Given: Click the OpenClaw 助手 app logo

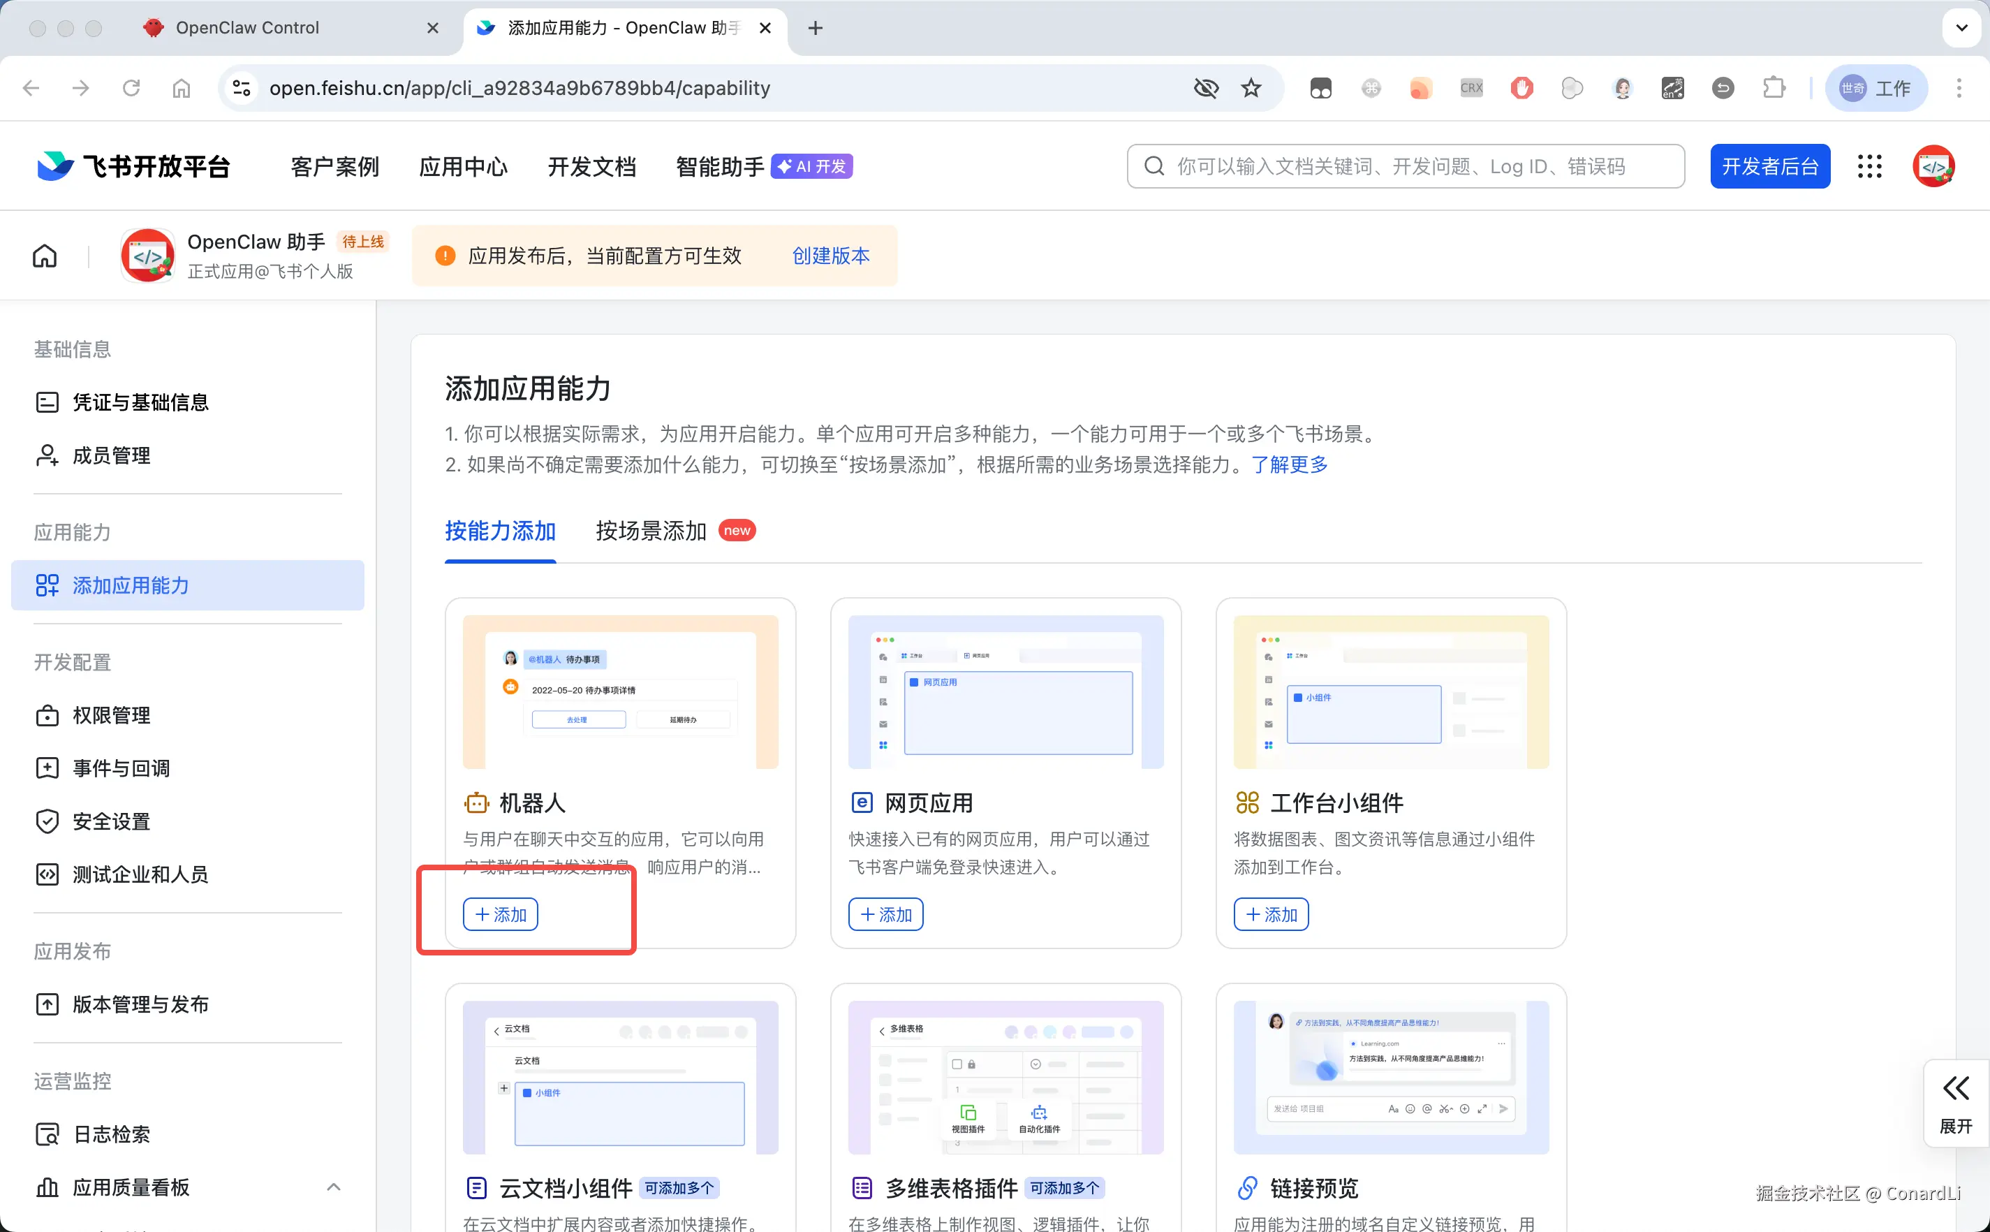Looking at the screenshot, I should (147, 256).
